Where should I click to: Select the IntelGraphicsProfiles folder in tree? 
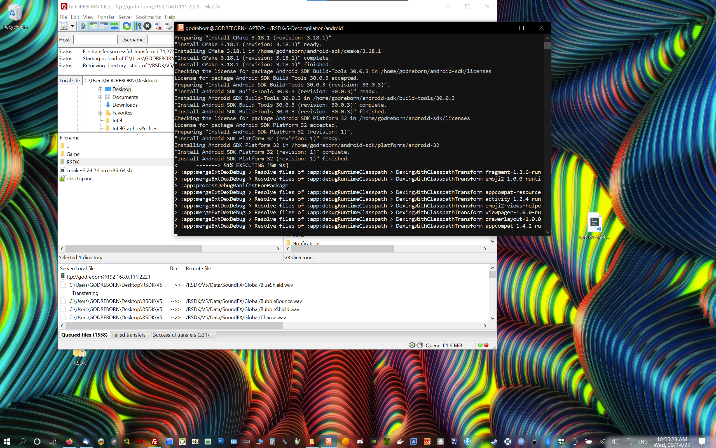[135, 128]
